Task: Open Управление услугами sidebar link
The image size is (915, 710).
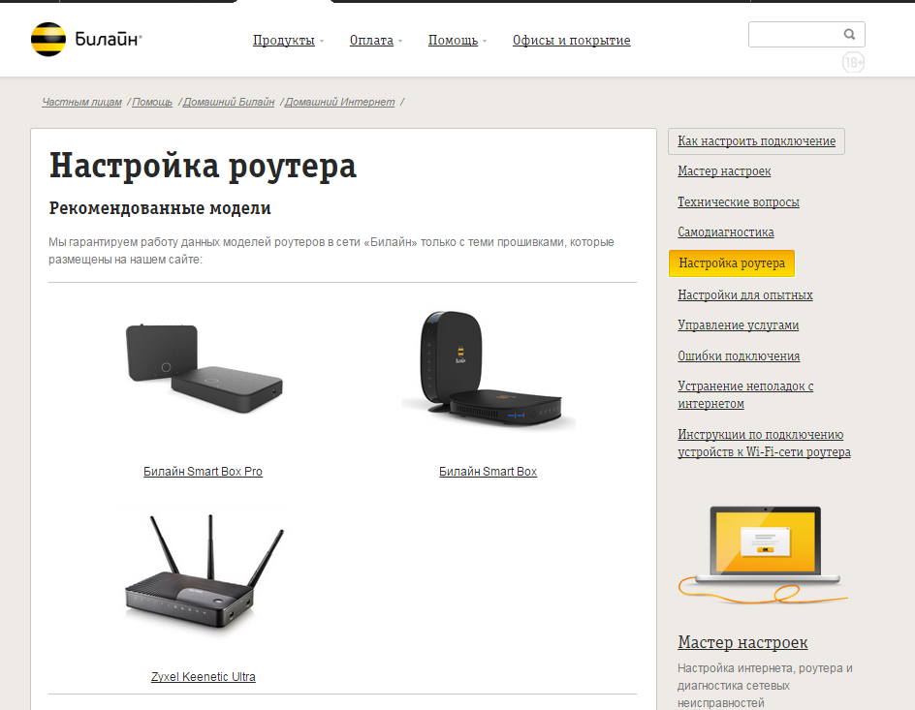Action: click(x=738, y=325)
